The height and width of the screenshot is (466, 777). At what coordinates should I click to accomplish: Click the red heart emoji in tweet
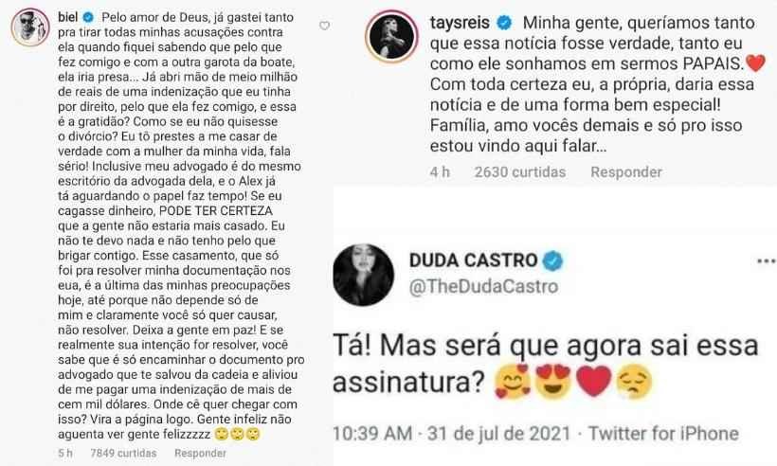[594, 382]
